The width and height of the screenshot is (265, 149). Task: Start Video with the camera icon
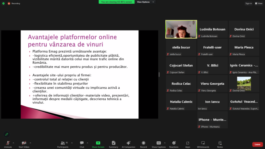point(24,143)
